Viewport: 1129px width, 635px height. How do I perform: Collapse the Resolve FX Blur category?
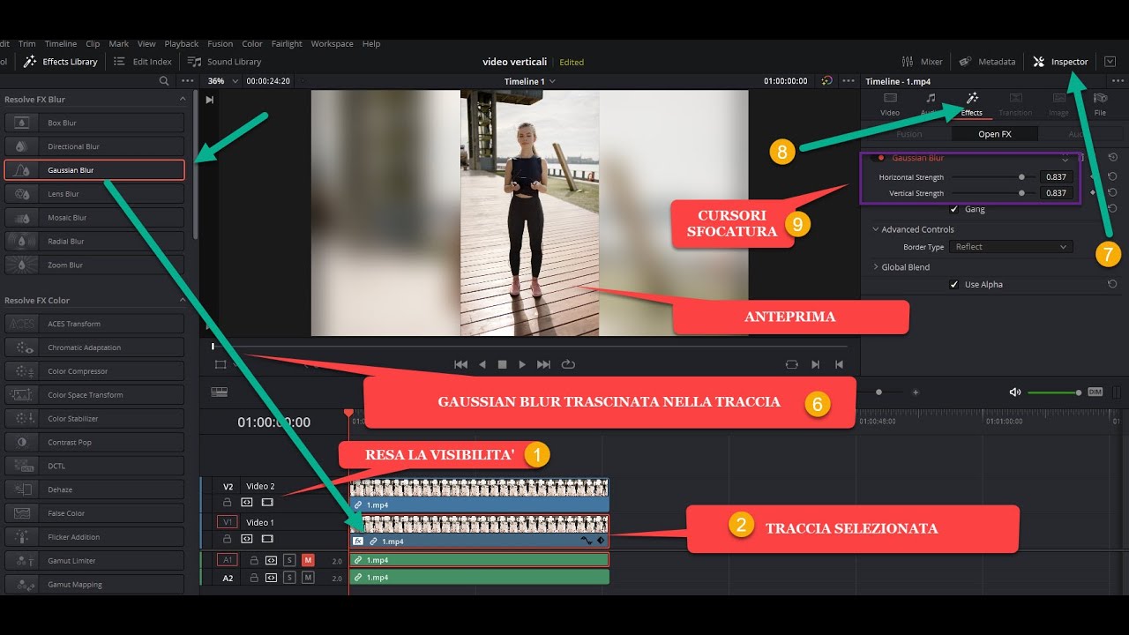[x=183, y=99]
